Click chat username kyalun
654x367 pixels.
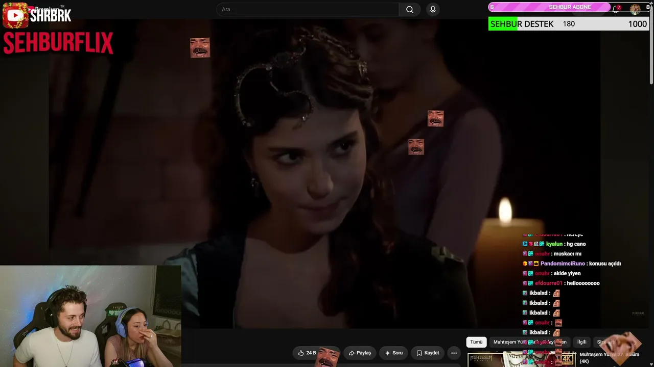(554, 244)
